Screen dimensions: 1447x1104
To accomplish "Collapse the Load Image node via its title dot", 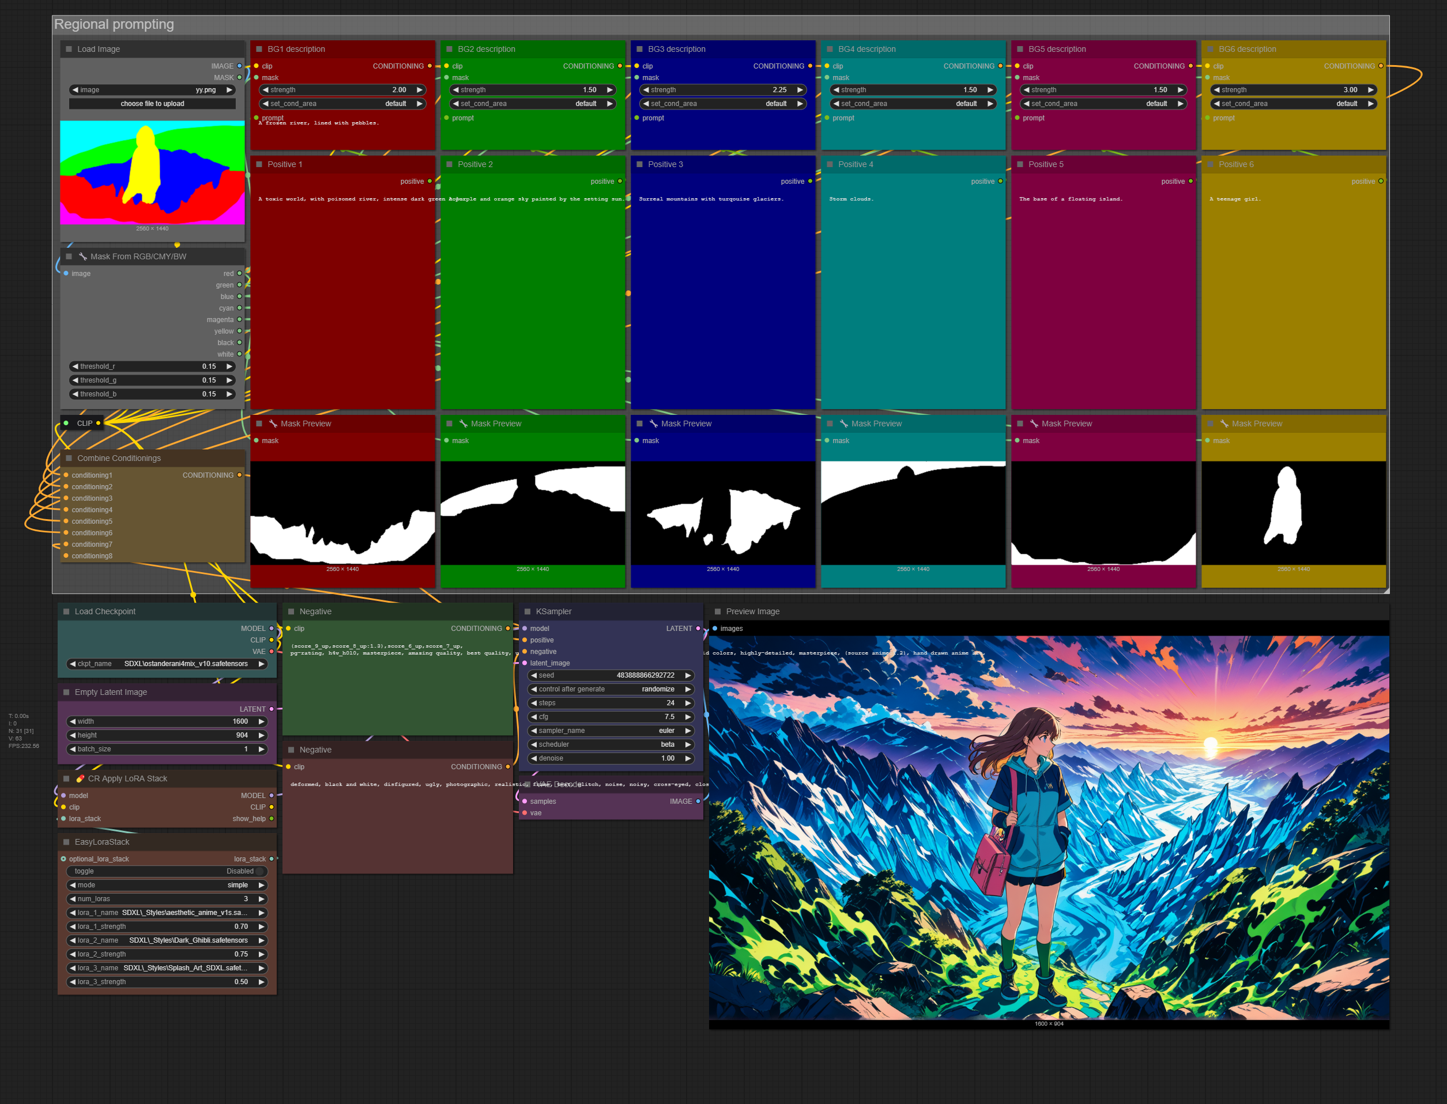I will point(69,50).
